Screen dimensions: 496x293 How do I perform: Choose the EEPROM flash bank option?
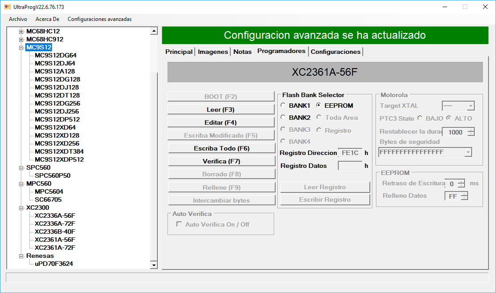(x=319, y=106)
